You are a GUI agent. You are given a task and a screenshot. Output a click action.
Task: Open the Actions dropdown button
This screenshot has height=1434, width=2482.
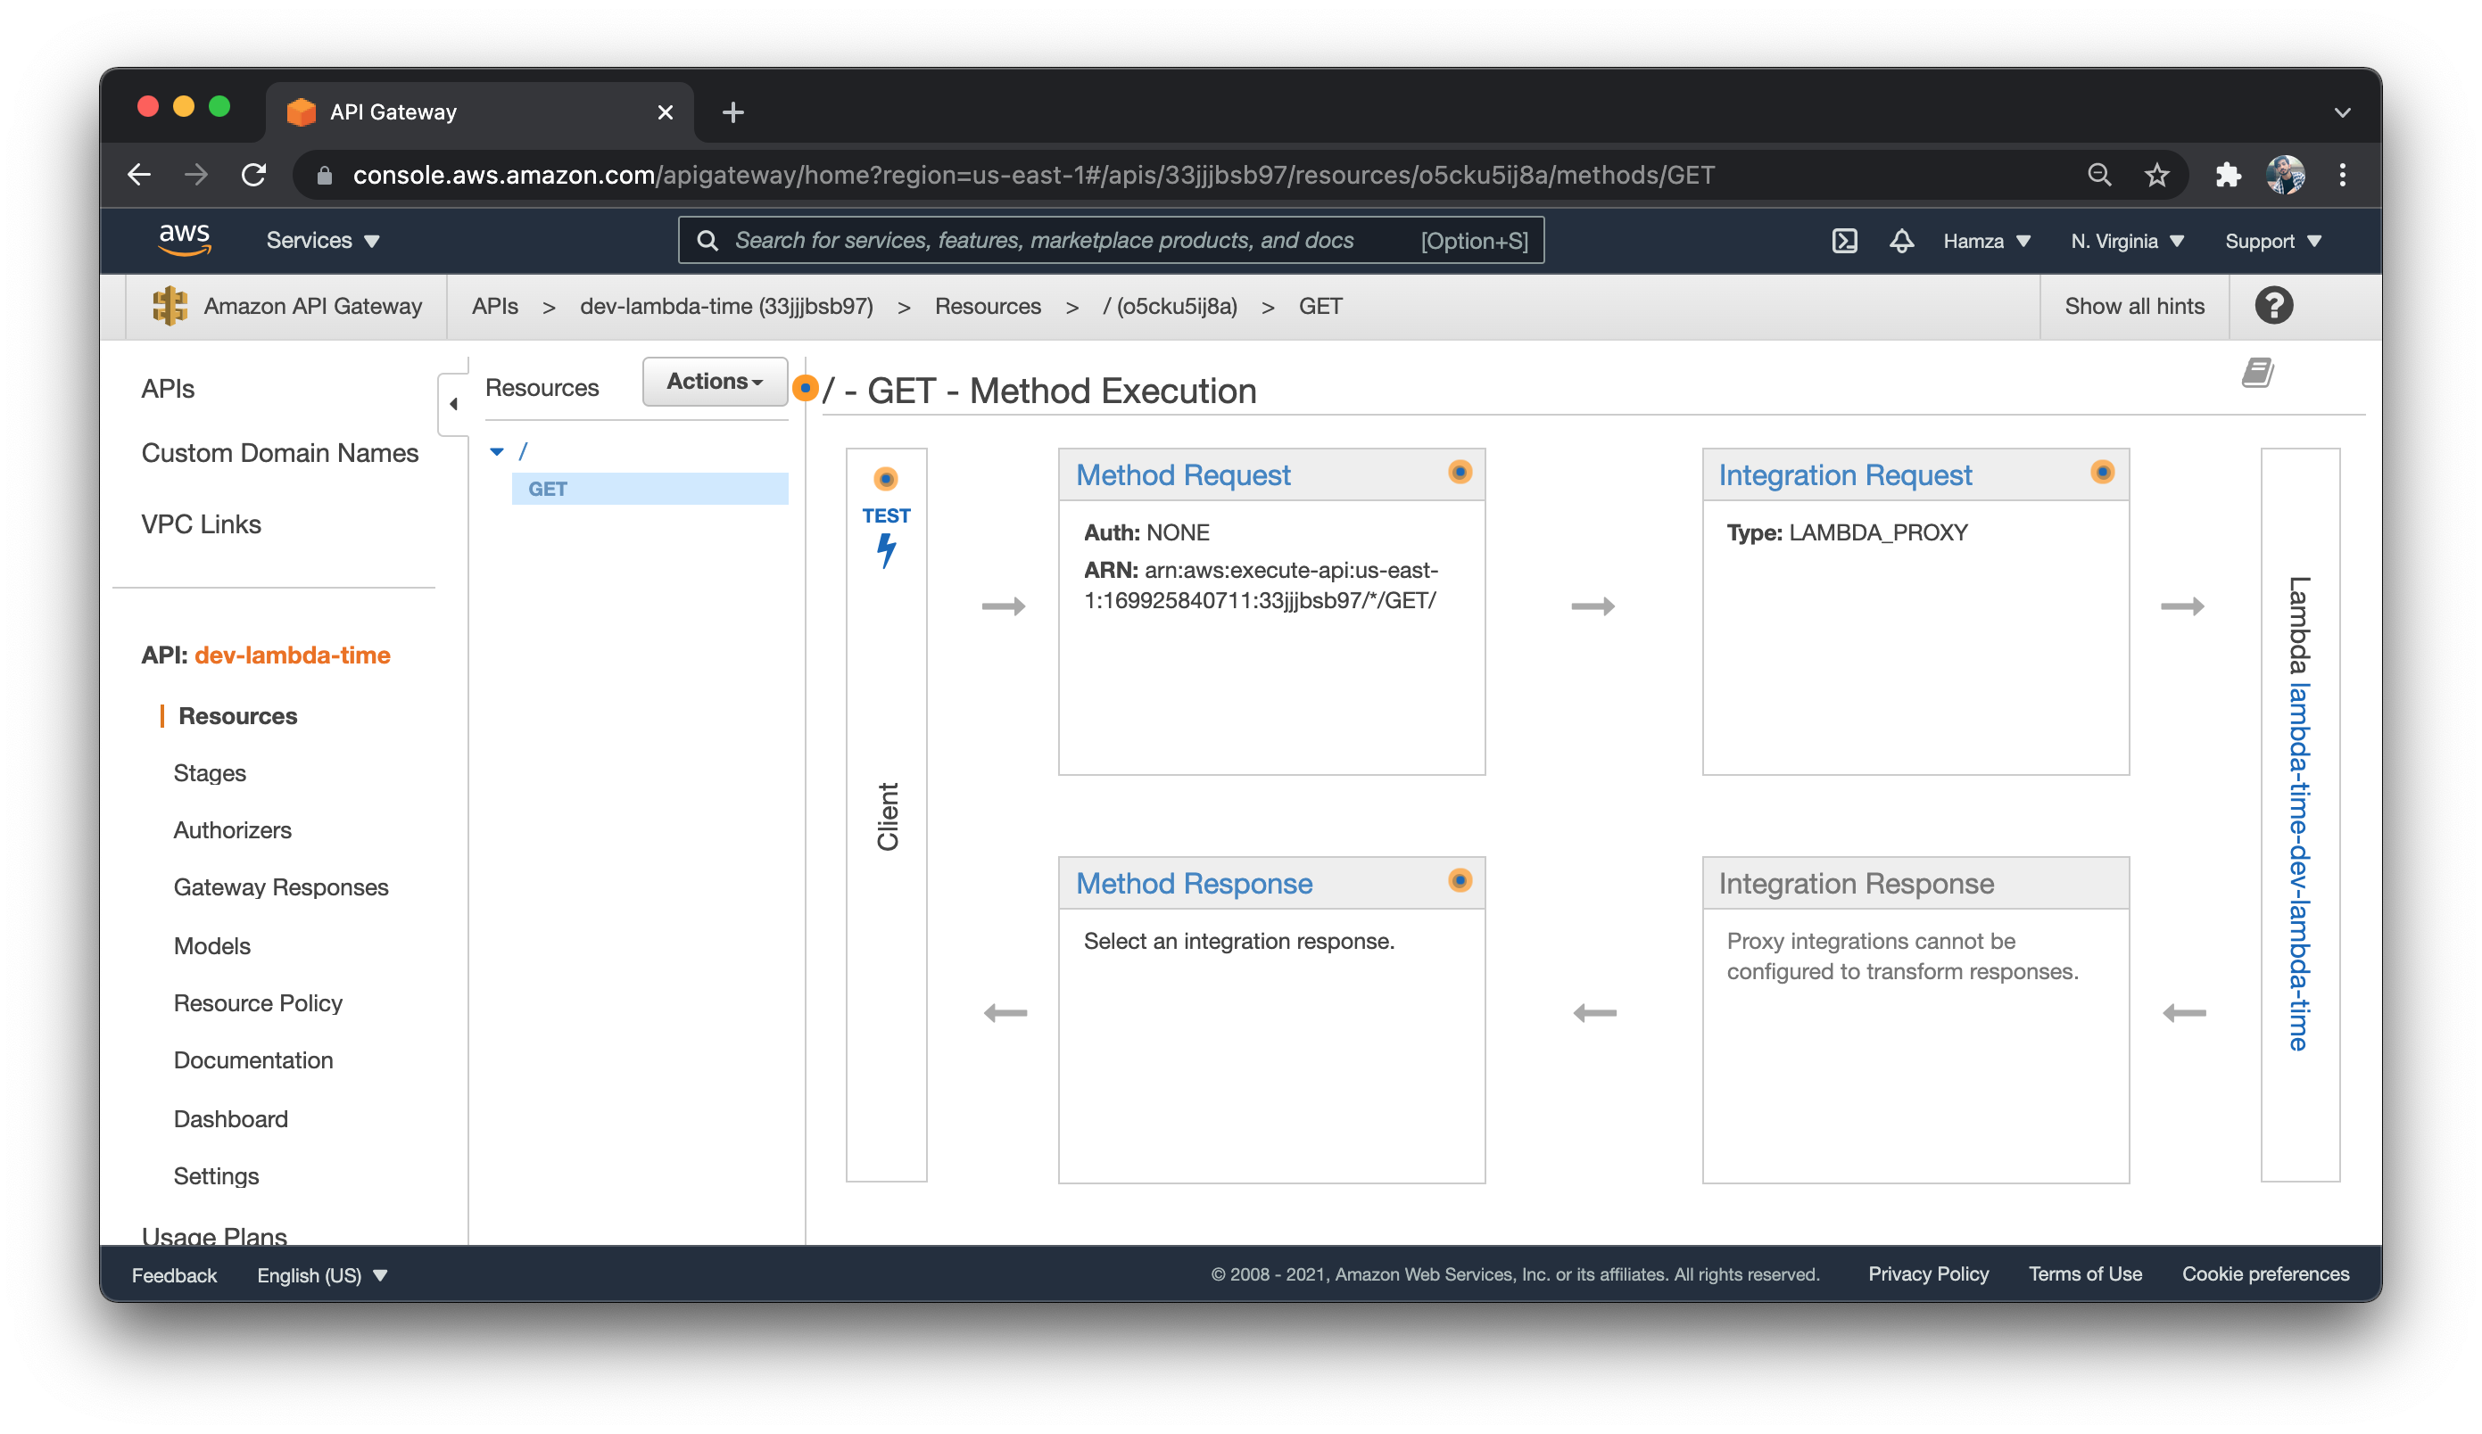click(715, 382)
